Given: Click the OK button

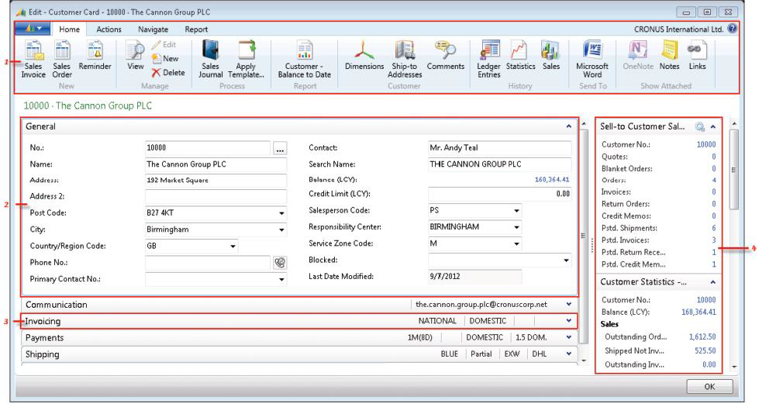Looking at the screenshot, I should [709, 386].
